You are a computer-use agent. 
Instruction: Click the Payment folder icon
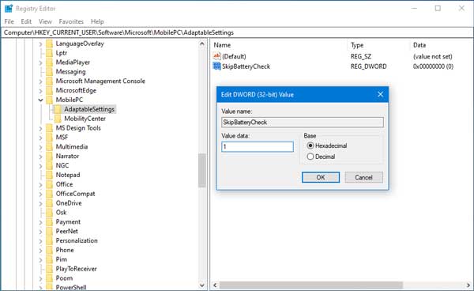49,221
